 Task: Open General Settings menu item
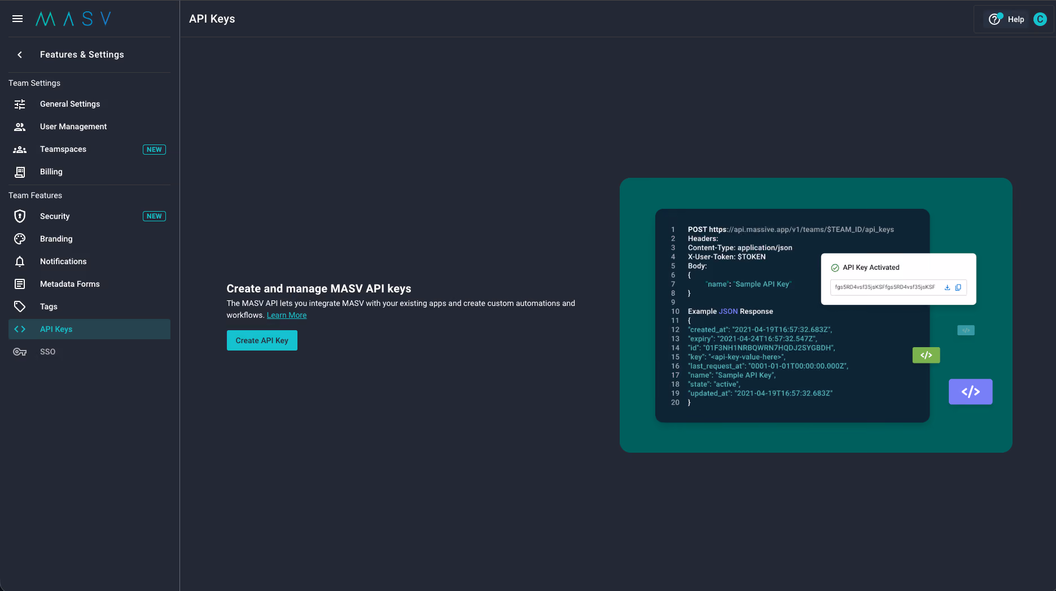89,104
